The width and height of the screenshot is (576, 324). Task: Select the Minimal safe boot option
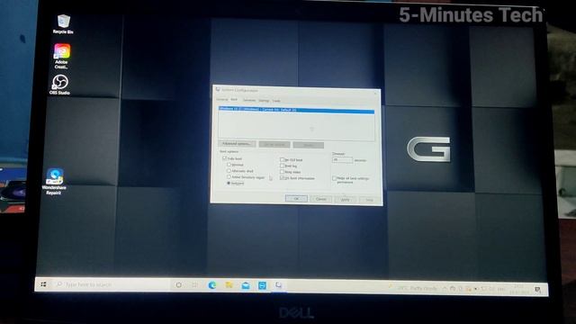click(x=229, y=165)
